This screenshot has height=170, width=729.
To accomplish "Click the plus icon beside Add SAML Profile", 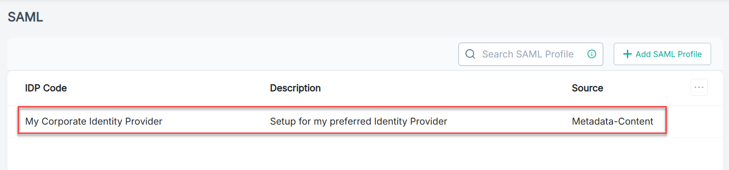I will [627, 54].
